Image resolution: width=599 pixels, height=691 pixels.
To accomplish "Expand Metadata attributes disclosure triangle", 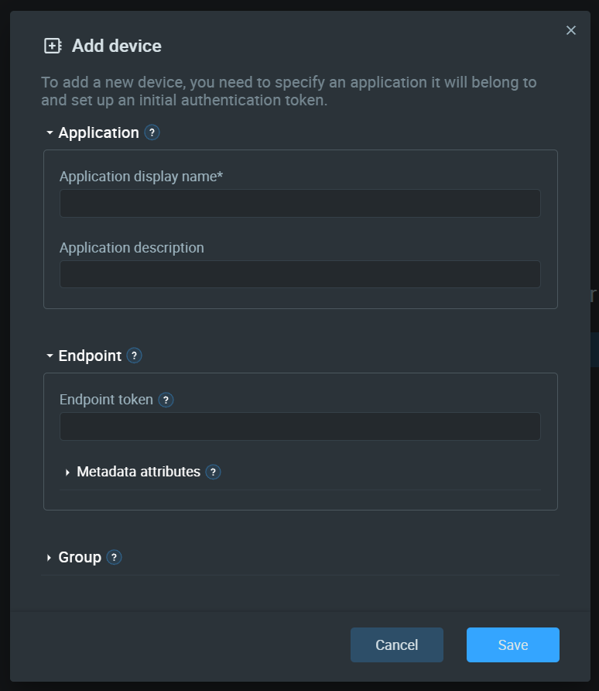I will [67, 473].
